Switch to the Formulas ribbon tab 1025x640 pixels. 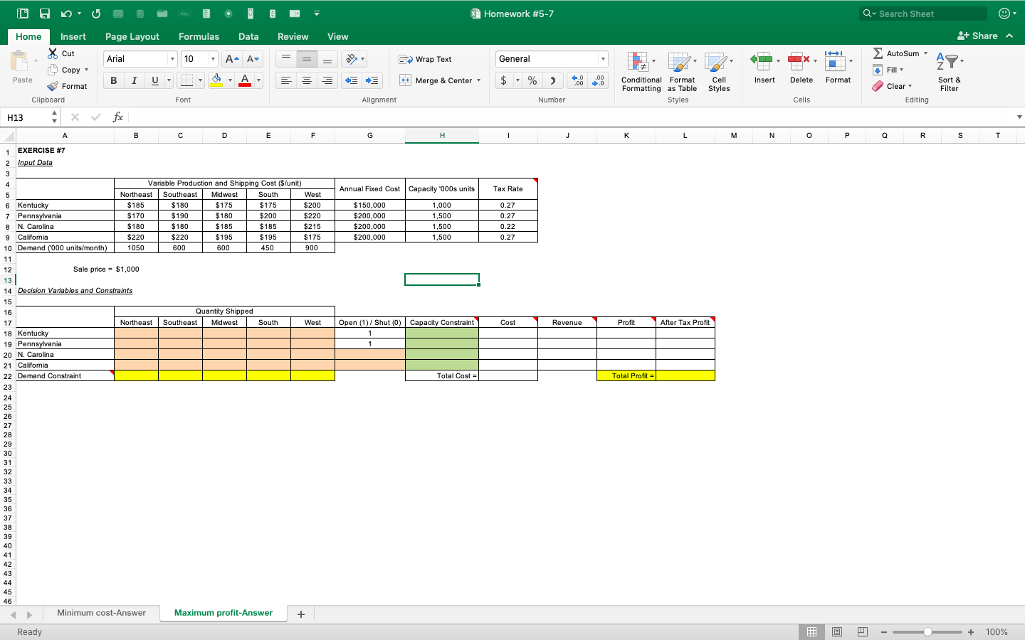(x=199, y=36)
